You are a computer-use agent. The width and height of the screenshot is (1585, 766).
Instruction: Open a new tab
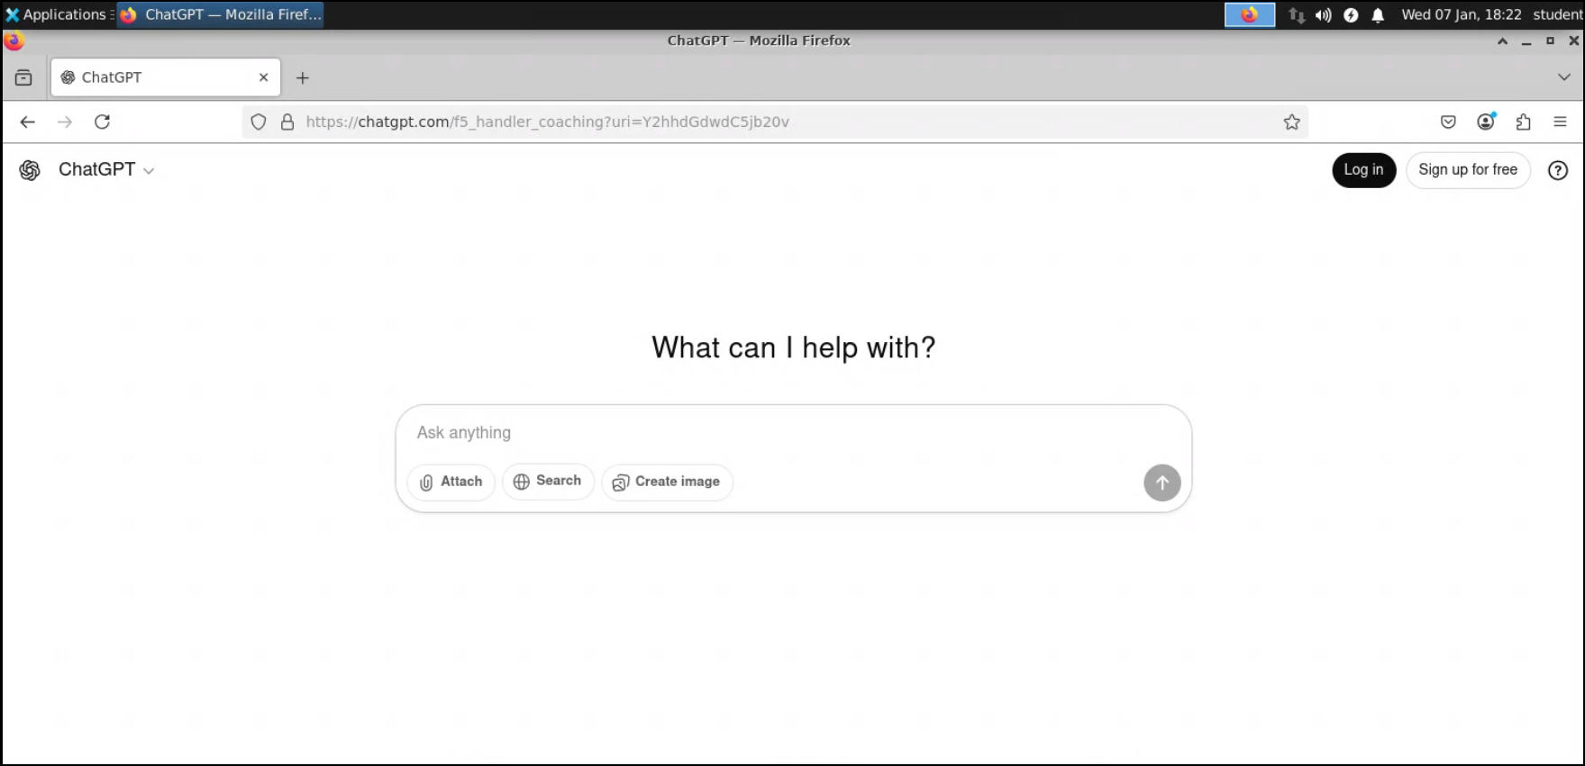[303, 78]
